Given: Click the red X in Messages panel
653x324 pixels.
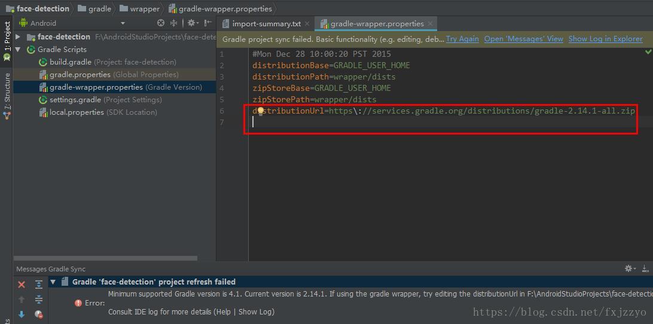Looking at the screenshot, I should coord(22,285).
